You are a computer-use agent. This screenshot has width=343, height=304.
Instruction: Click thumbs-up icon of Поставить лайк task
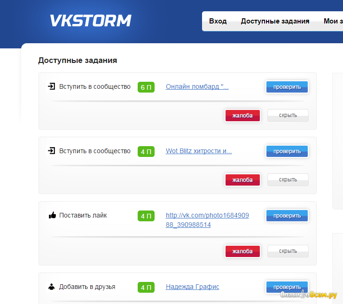[x=52, y=215]
